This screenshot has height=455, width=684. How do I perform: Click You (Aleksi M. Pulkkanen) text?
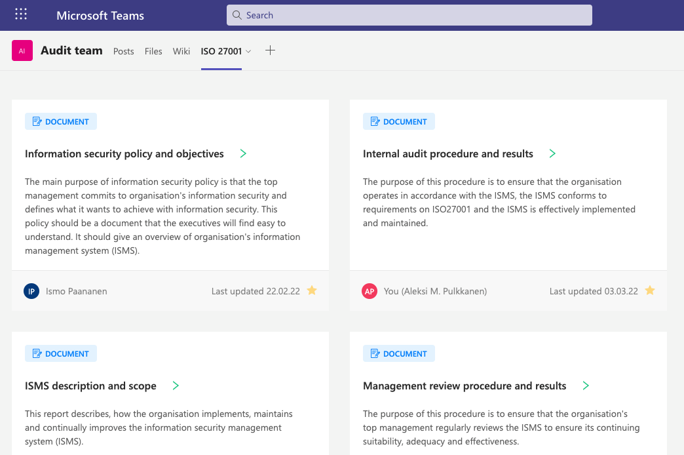point(435,291)
